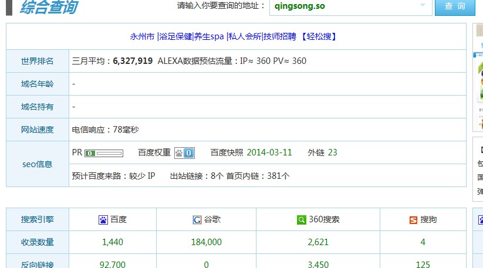Screen dimensions: 483x268
Task: Click the Google indexed count 184,000
Action: click(x=207, y=242)
